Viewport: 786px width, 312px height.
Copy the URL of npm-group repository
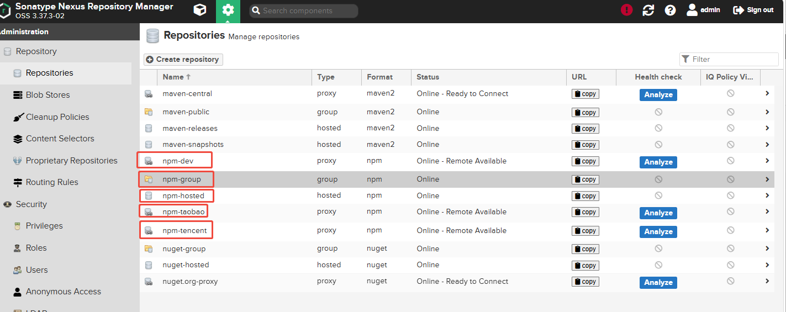point(585,179)
